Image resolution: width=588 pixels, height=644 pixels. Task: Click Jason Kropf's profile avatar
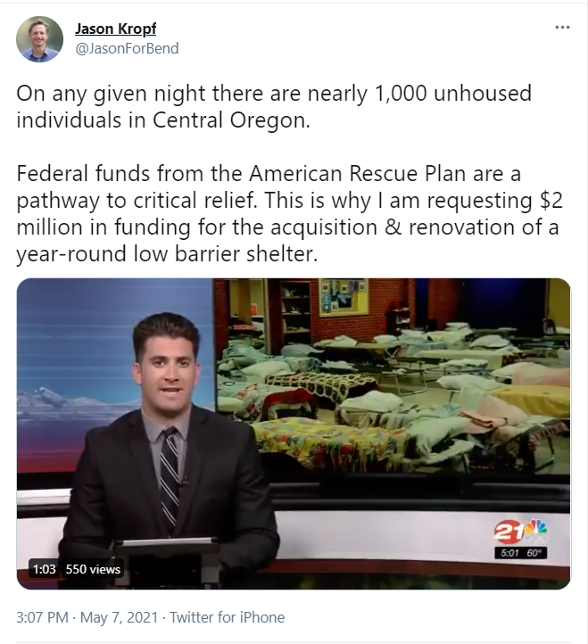click(39, 39)
